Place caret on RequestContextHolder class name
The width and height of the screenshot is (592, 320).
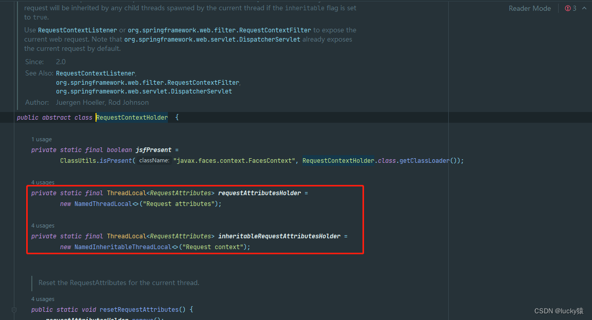132,118
